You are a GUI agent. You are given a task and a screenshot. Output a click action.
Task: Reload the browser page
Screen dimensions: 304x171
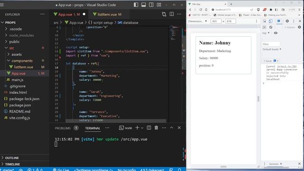[200, 9]
